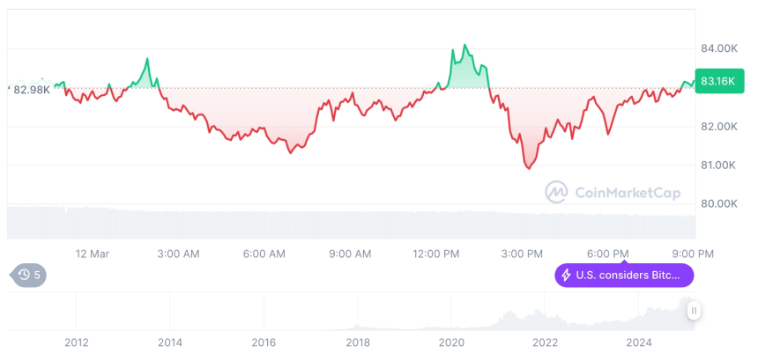Click the 80.00K price axis label
758x353 pixels.
(718, 203)
